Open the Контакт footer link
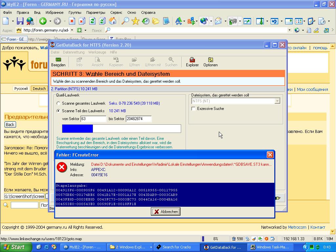 point(318,227)
